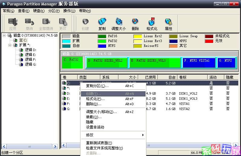Open the 操作(O) menu
Image resolution: width=241 pixels, height=156 pixels.
69,11
